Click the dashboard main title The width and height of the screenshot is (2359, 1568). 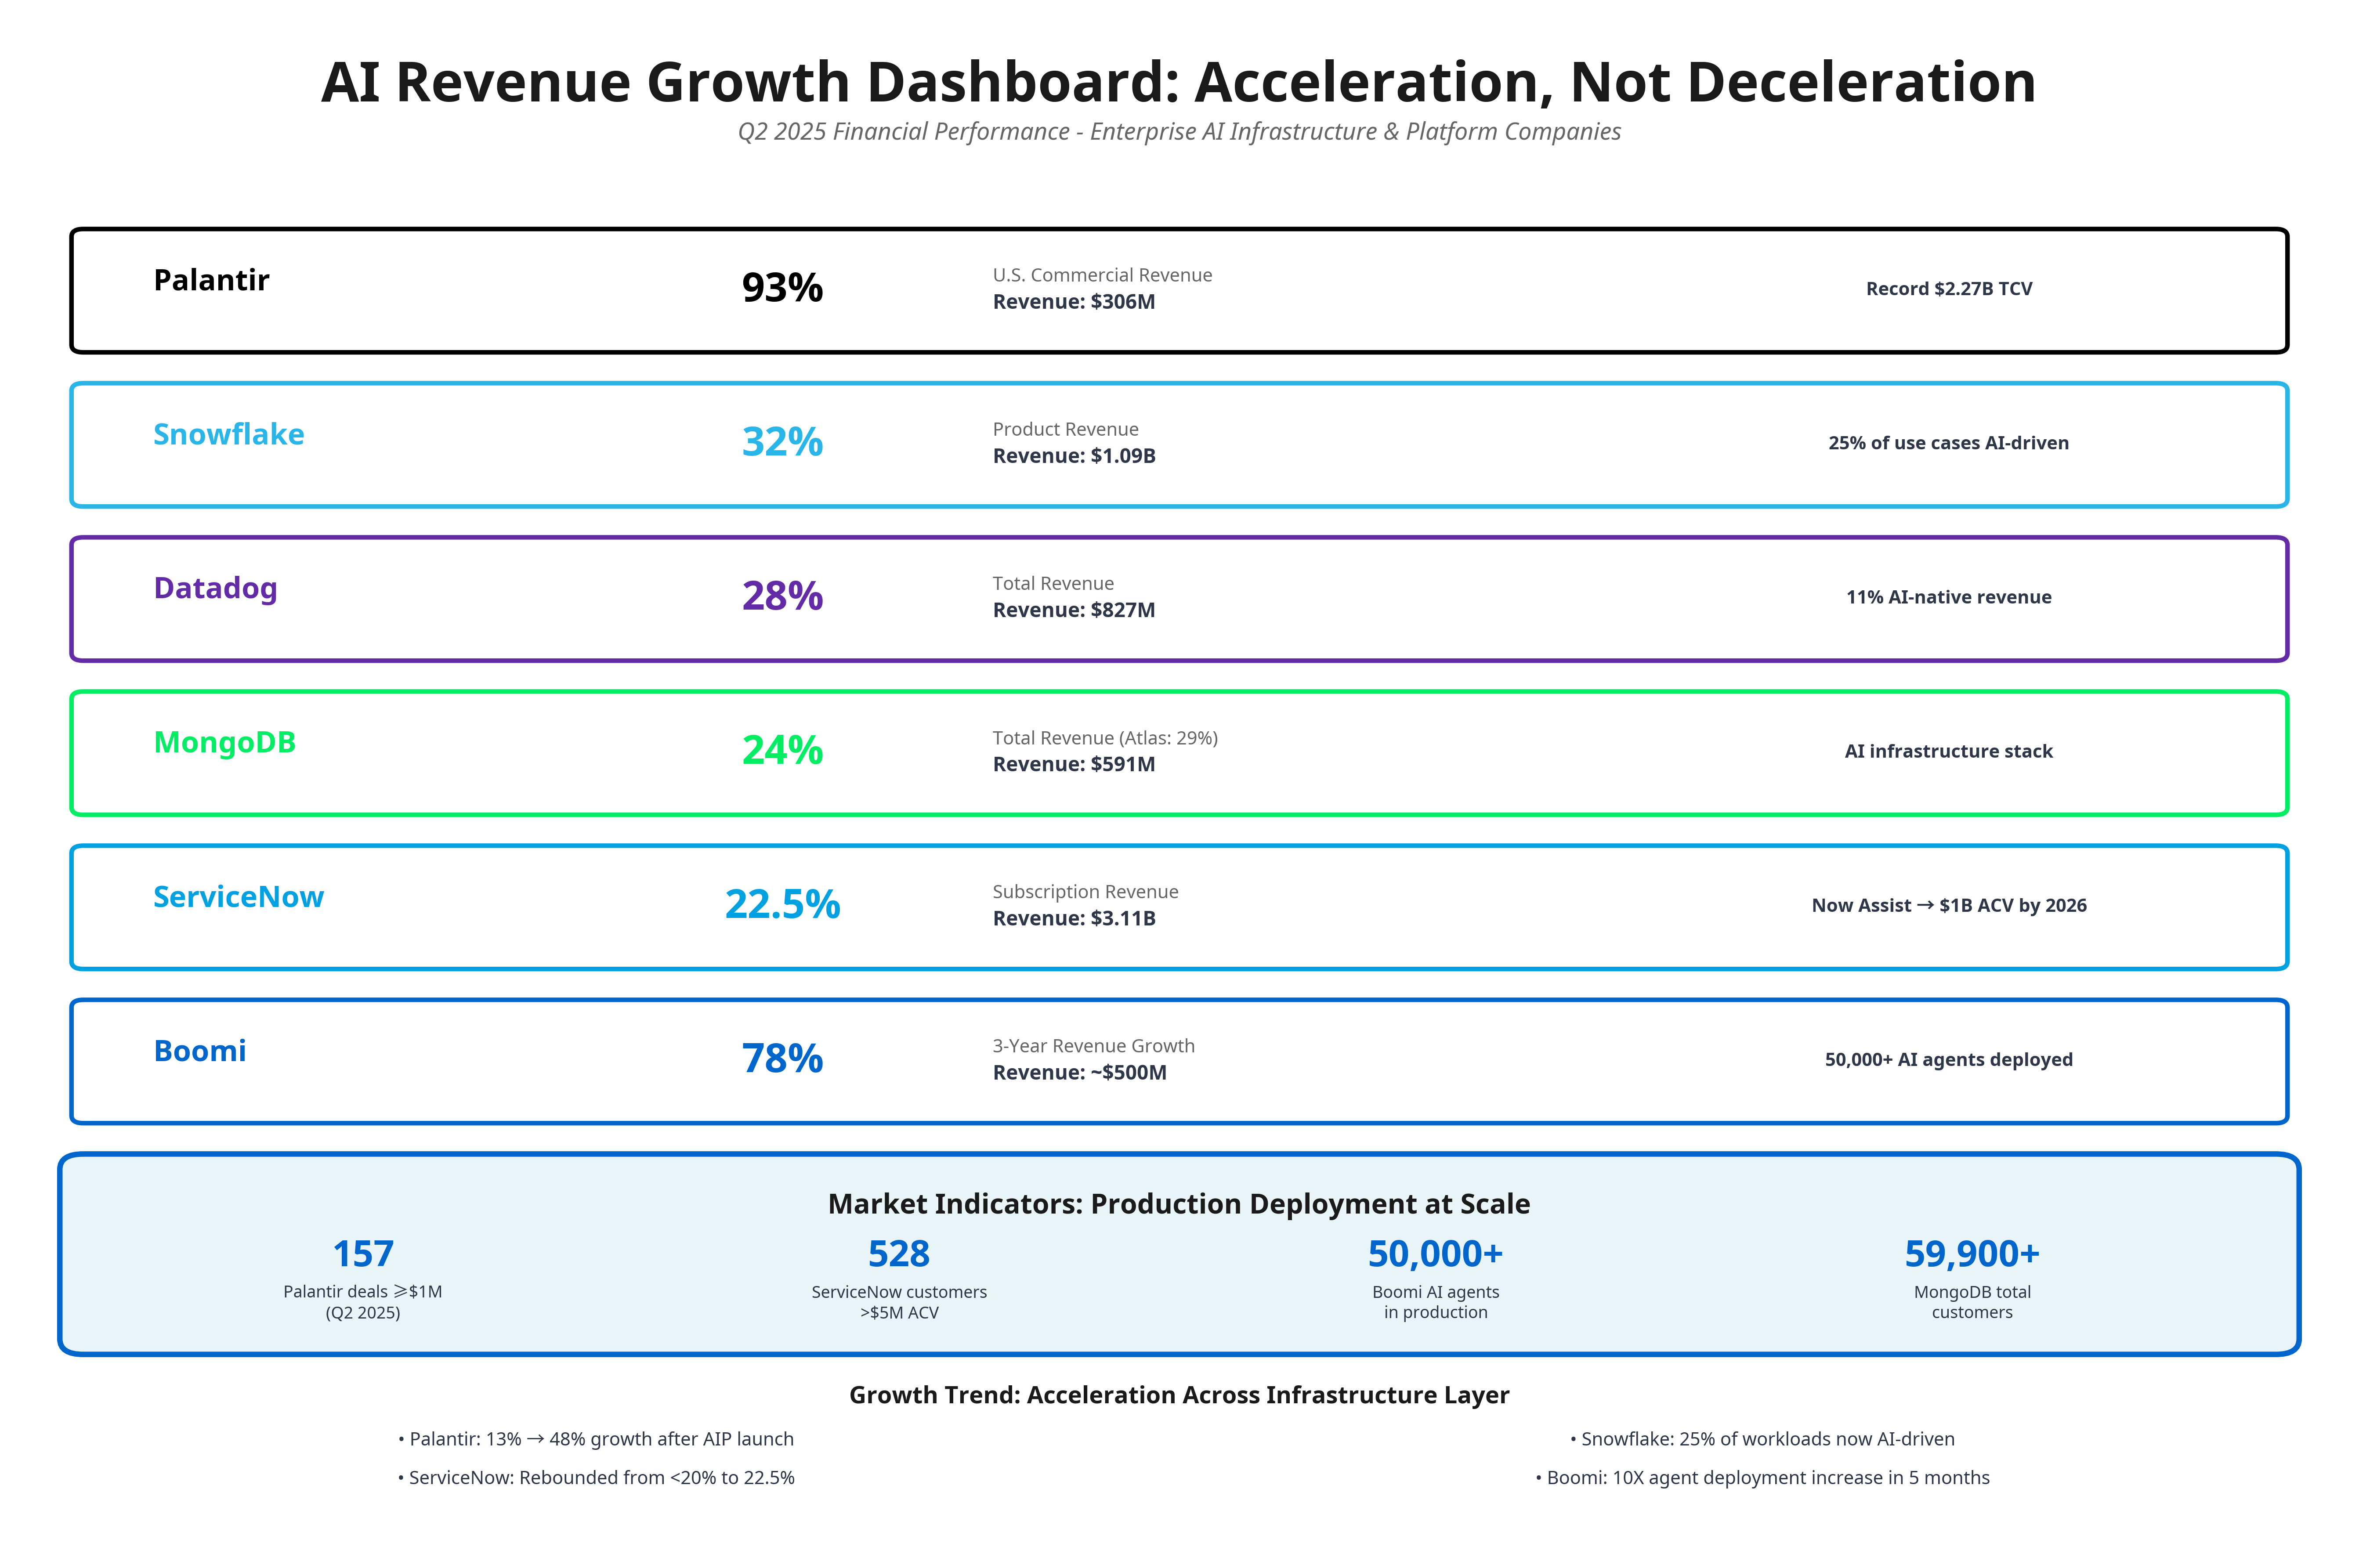pyautogui.click(x=1178, y=82)
